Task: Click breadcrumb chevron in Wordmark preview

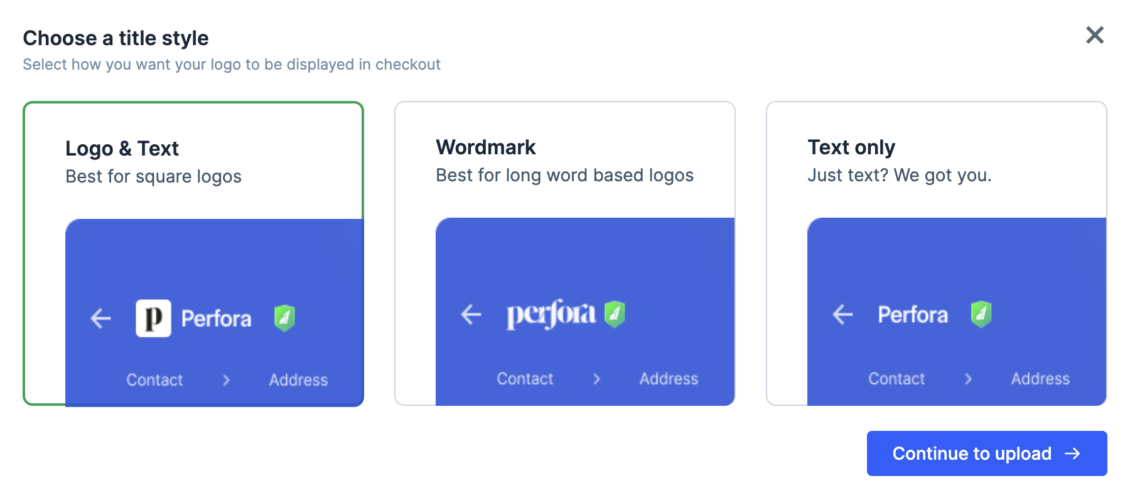Action: (597, 379)
